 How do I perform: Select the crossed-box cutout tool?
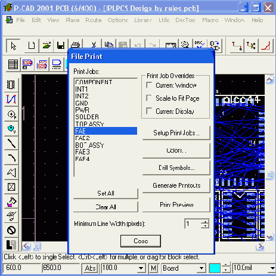[11, 187]
